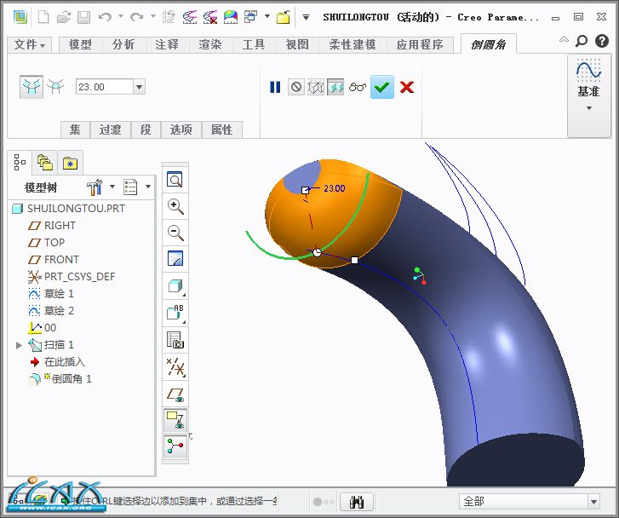This screenshot has width=619, height=518.
Task: Click the Zoom Out magnifier icon
Action: click(175, 233)
